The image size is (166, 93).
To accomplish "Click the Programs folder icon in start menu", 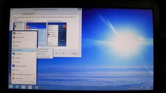I will click(14, 42).
